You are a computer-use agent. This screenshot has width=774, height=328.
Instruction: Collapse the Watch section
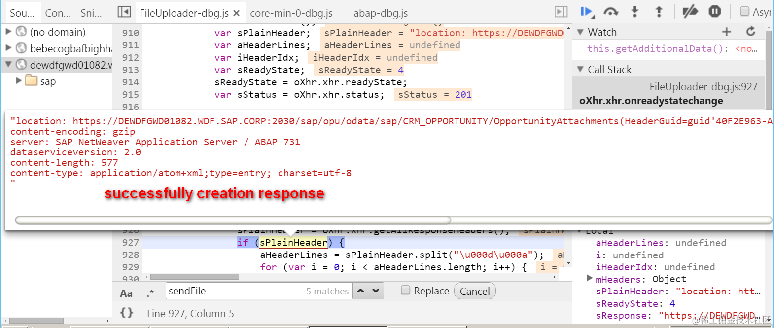580,32
